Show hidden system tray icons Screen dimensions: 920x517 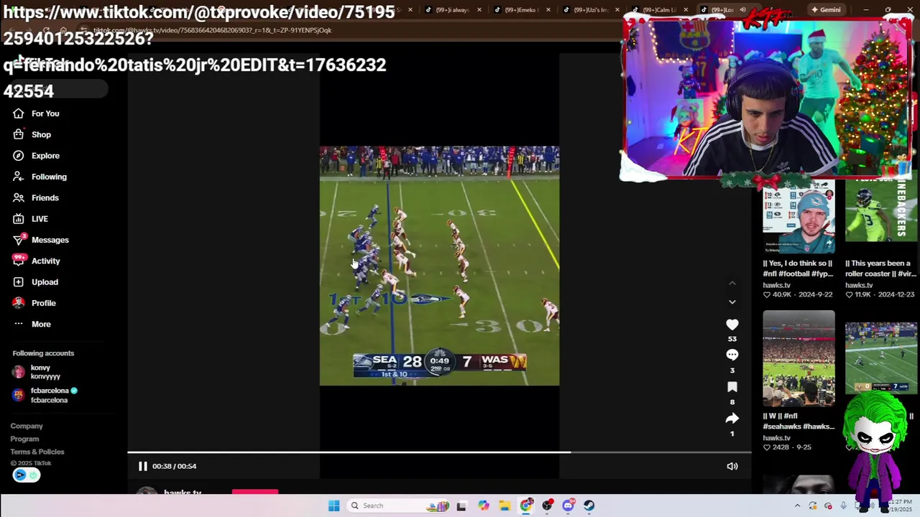coord(797,506)
